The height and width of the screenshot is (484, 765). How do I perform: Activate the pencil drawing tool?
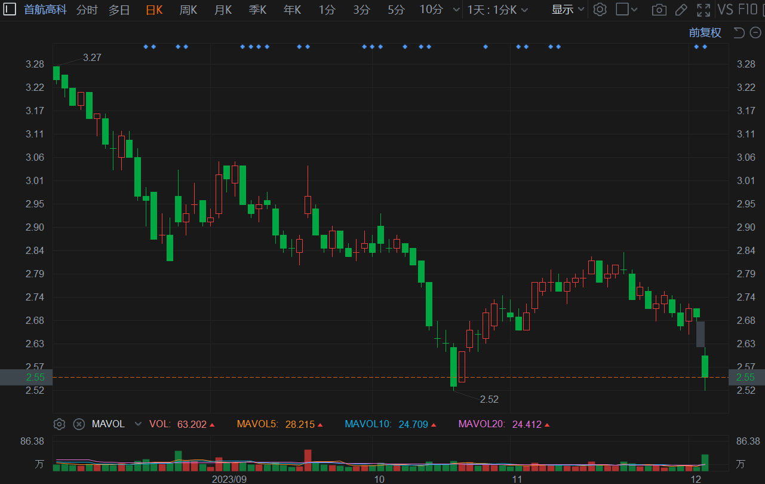tap(681, 10)
